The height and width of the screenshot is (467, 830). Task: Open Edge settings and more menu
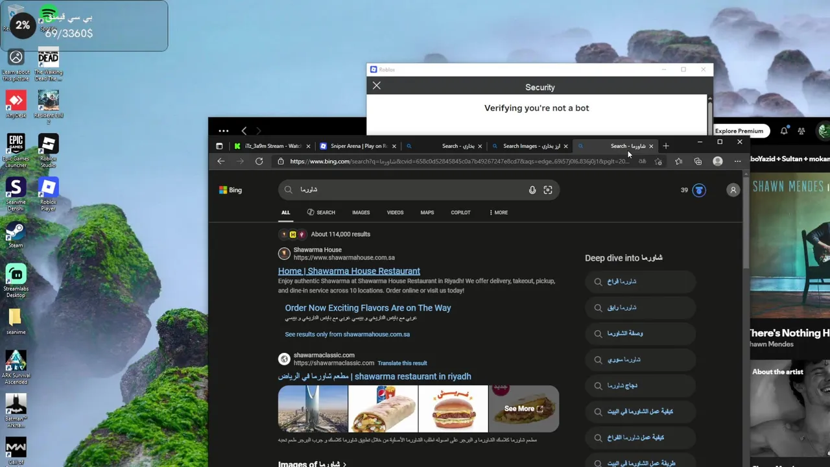[x=737, y=162]
